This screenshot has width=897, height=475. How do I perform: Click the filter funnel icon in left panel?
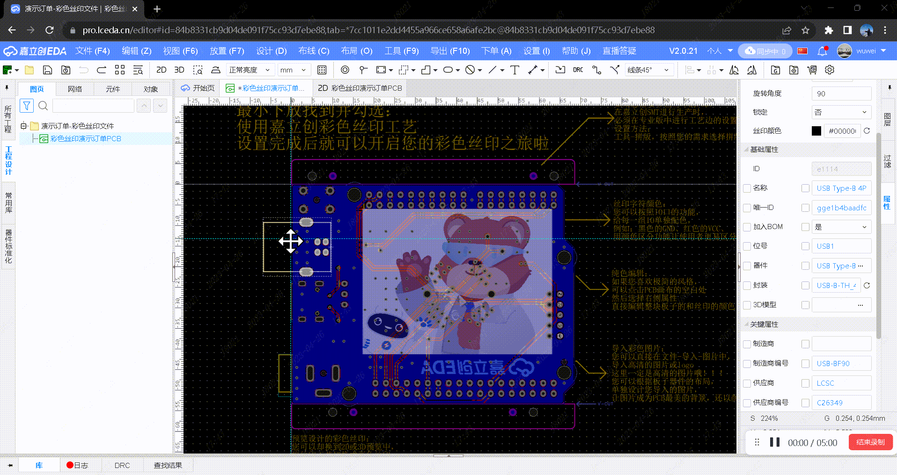pos(27,106)
